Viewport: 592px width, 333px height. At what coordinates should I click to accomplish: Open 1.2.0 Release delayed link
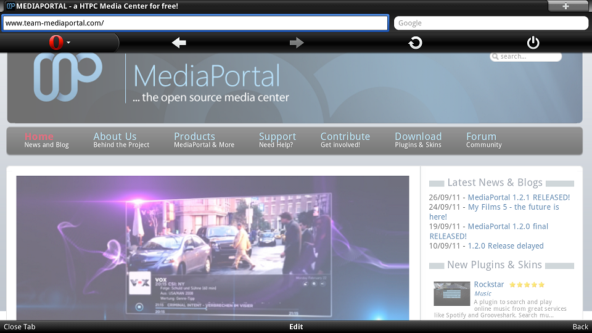506,246
